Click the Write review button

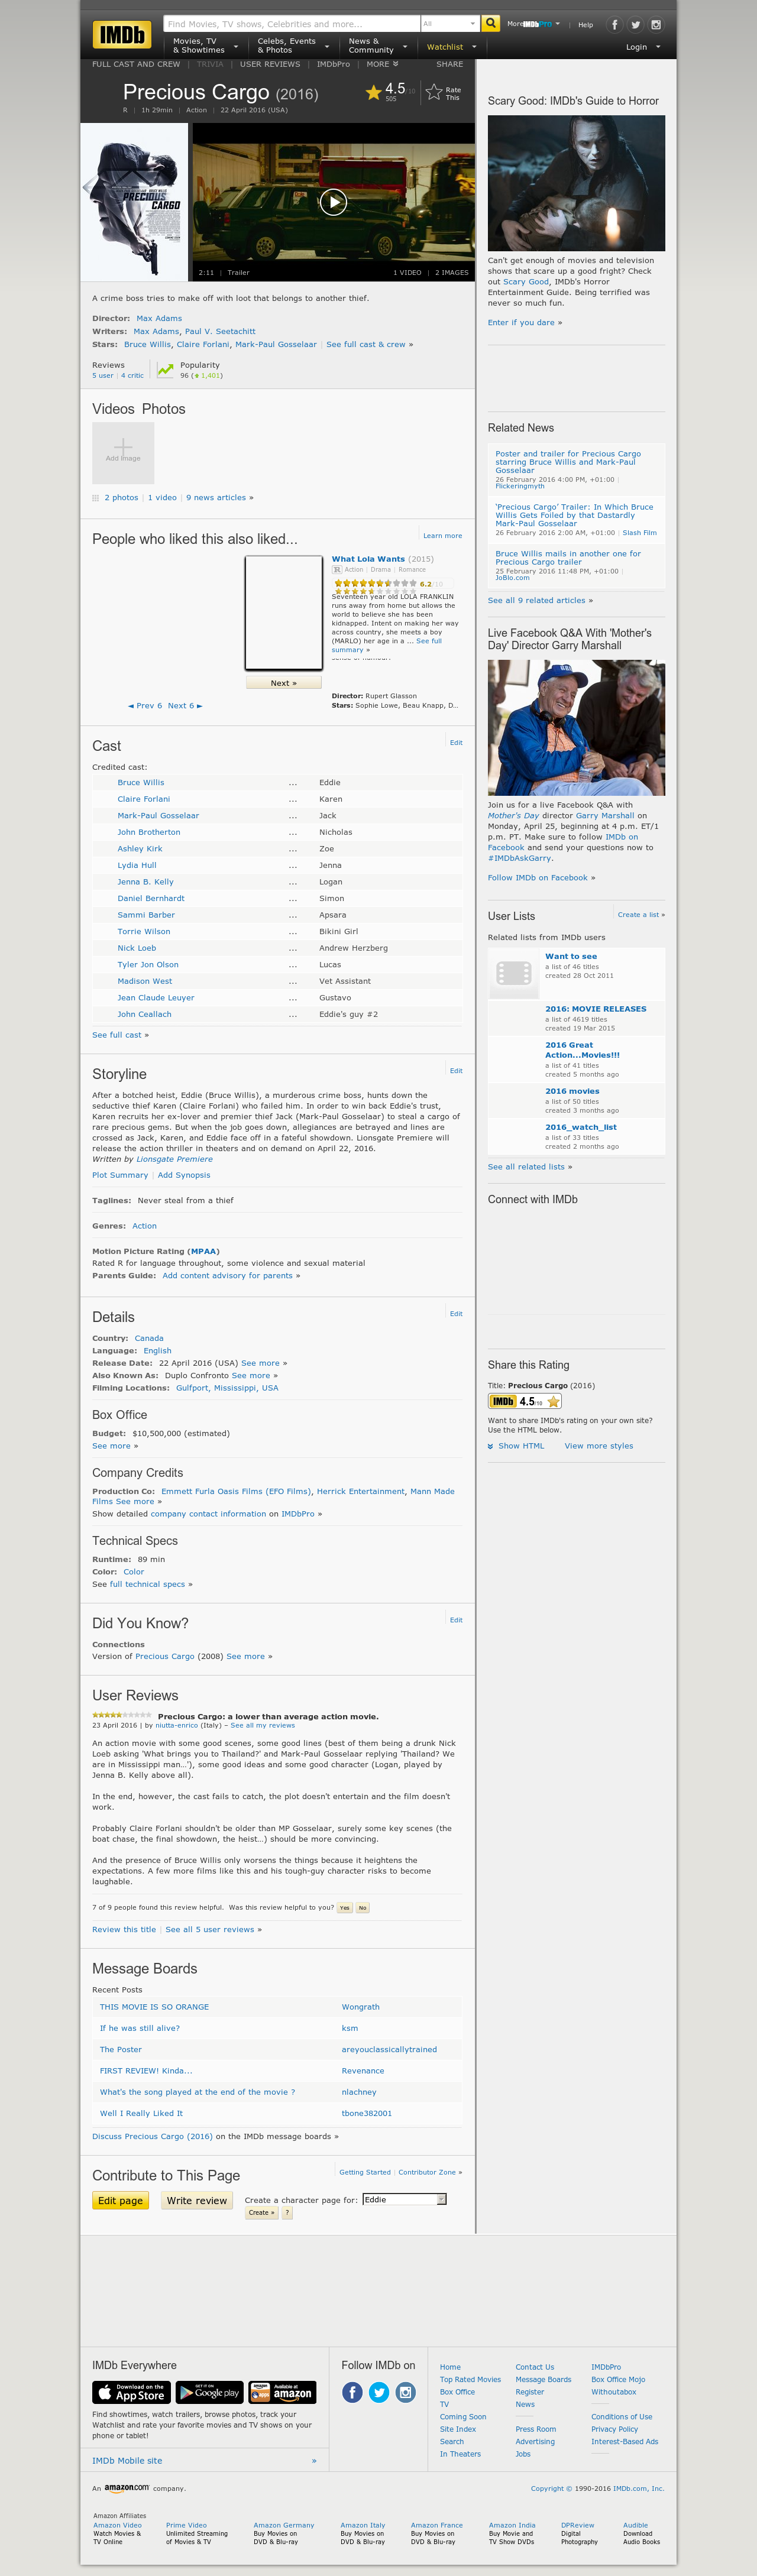(197, 2200)
